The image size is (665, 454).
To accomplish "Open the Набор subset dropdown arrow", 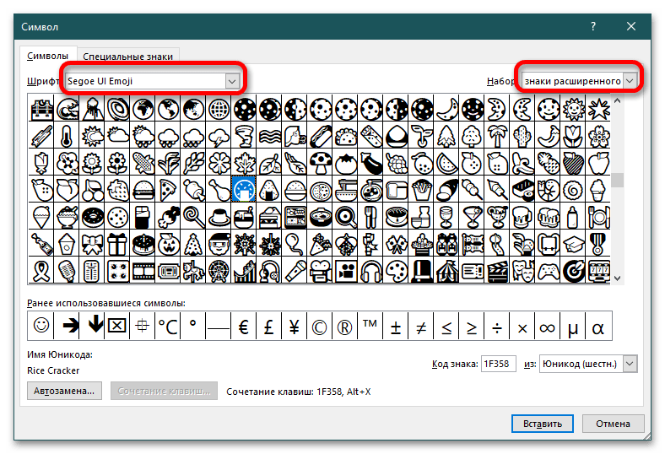I will [x=630, y=81].
